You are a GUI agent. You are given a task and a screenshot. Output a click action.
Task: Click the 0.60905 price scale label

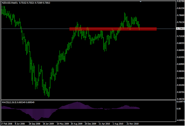point(181,64)
